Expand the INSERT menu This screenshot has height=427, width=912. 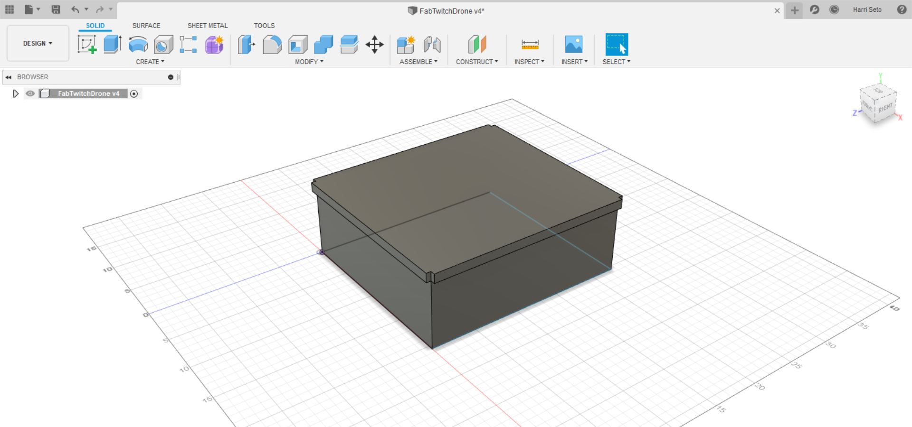575,62
